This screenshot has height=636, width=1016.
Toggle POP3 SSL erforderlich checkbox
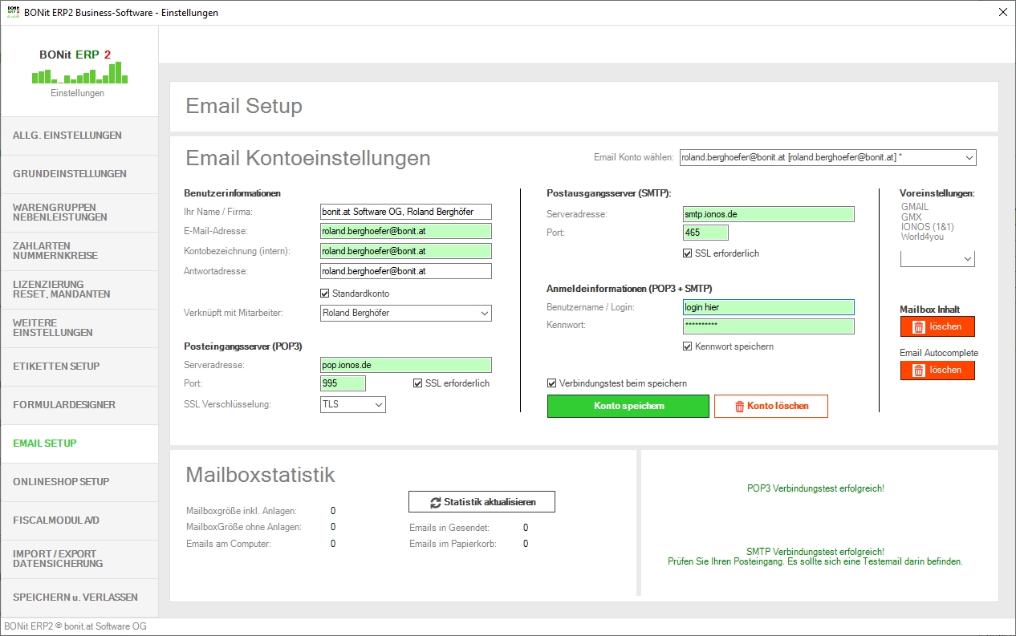417,383
